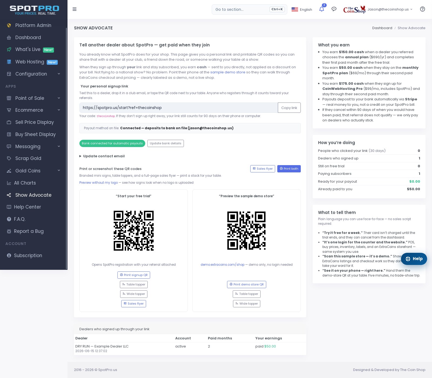Click the floating Help lifebuoy button
432x378 pixels.
(x=414, y=259)
